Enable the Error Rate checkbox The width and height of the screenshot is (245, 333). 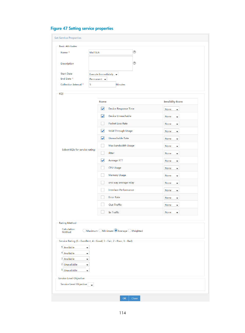[x=103, y=197]
